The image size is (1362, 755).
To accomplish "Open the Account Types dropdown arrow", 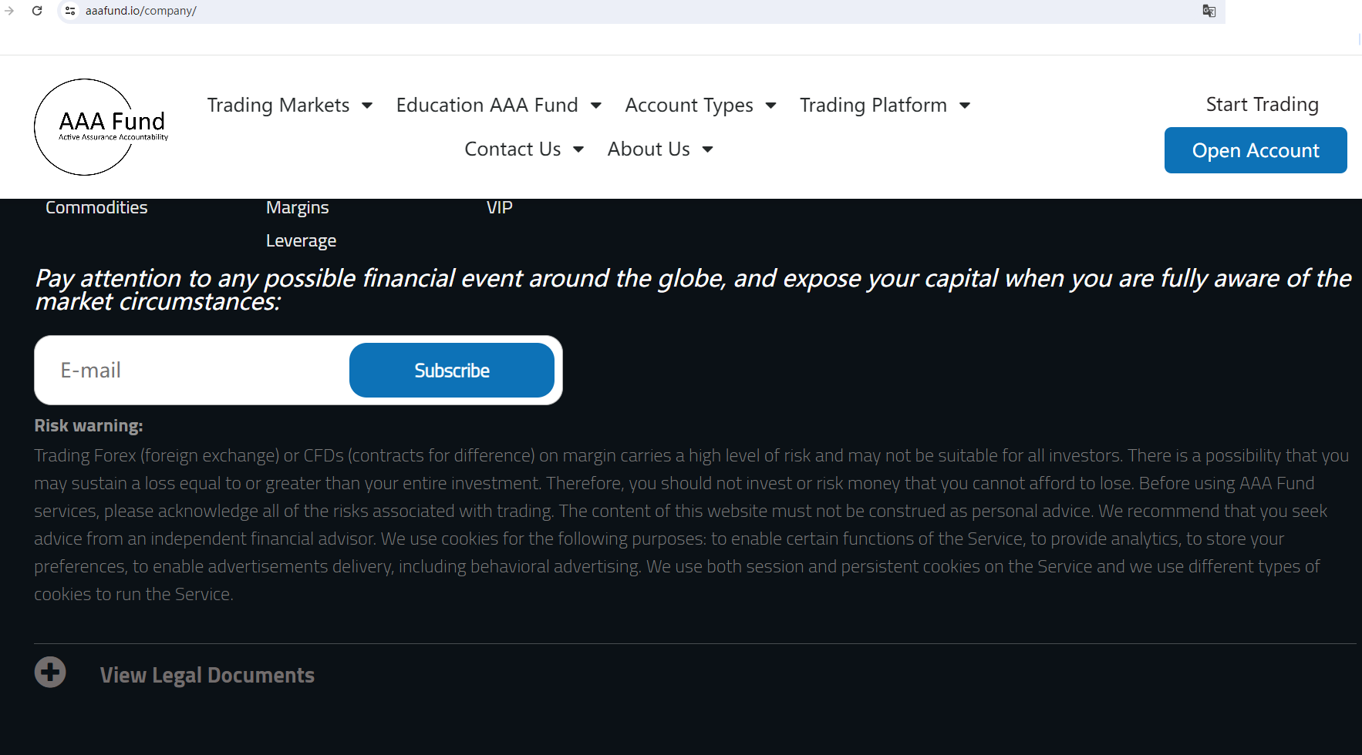I will [x=770, y=106].
